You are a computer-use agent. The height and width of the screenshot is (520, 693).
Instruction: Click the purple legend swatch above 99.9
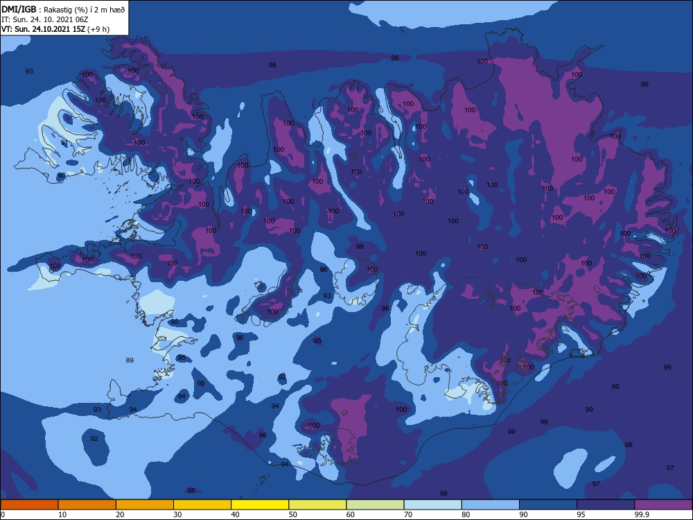[x=663, y=505]
